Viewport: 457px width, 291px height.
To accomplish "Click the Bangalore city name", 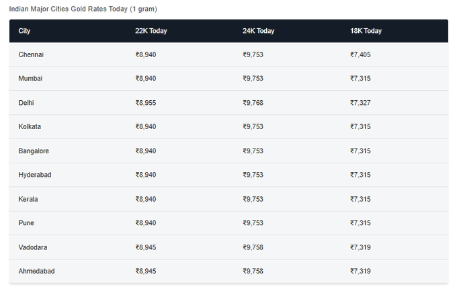I will pyautogui.click(x=34, y=151).
